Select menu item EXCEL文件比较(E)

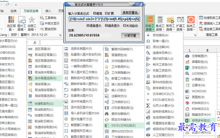(124, 125)
